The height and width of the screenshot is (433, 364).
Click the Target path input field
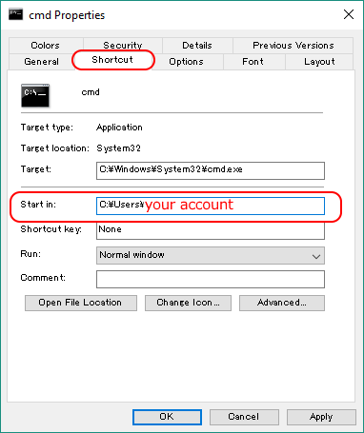[x=211, y=170]
